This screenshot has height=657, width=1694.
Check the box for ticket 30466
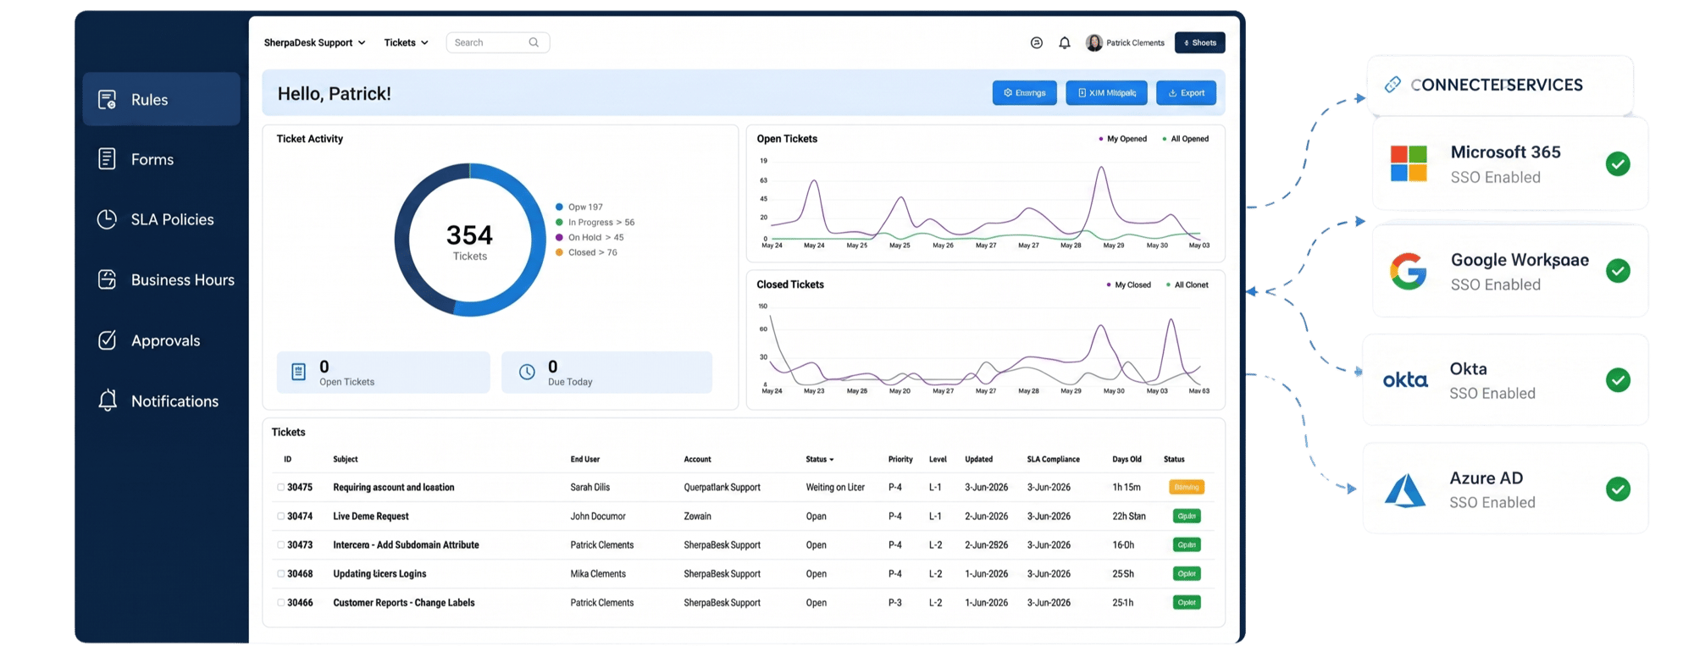coord(280,603)
